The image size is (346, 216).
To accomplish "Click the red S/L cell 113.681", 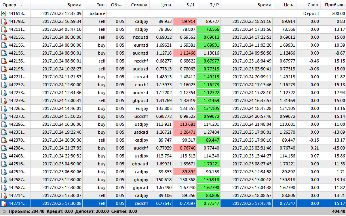I will (185, 125).
